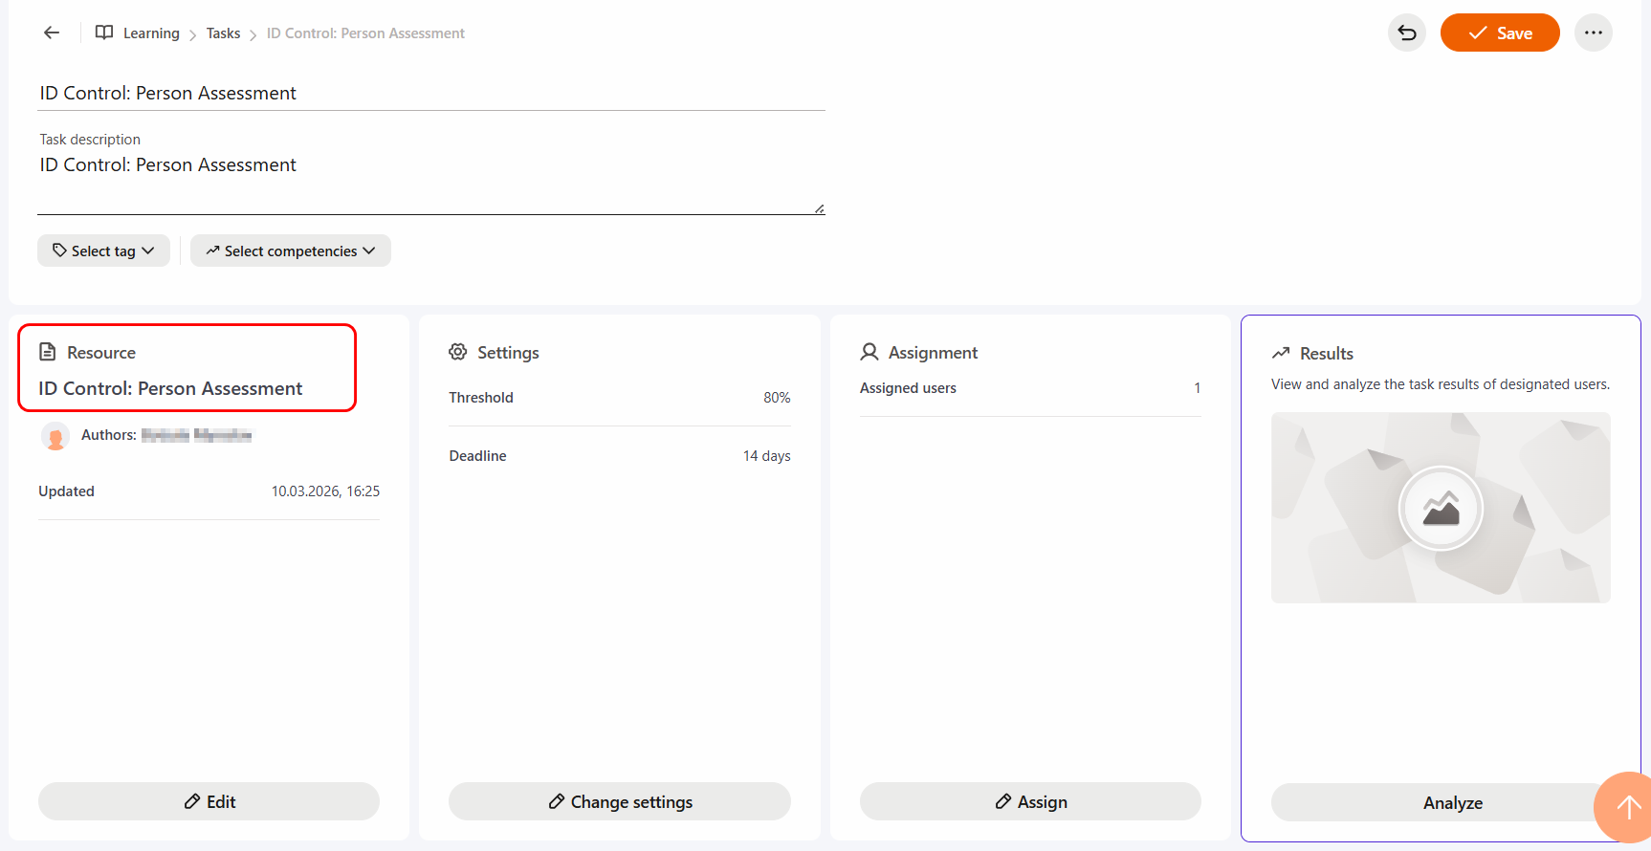Open the three-dots more options menu
Screen dimensions: 1651x851
coord(1593,33)
